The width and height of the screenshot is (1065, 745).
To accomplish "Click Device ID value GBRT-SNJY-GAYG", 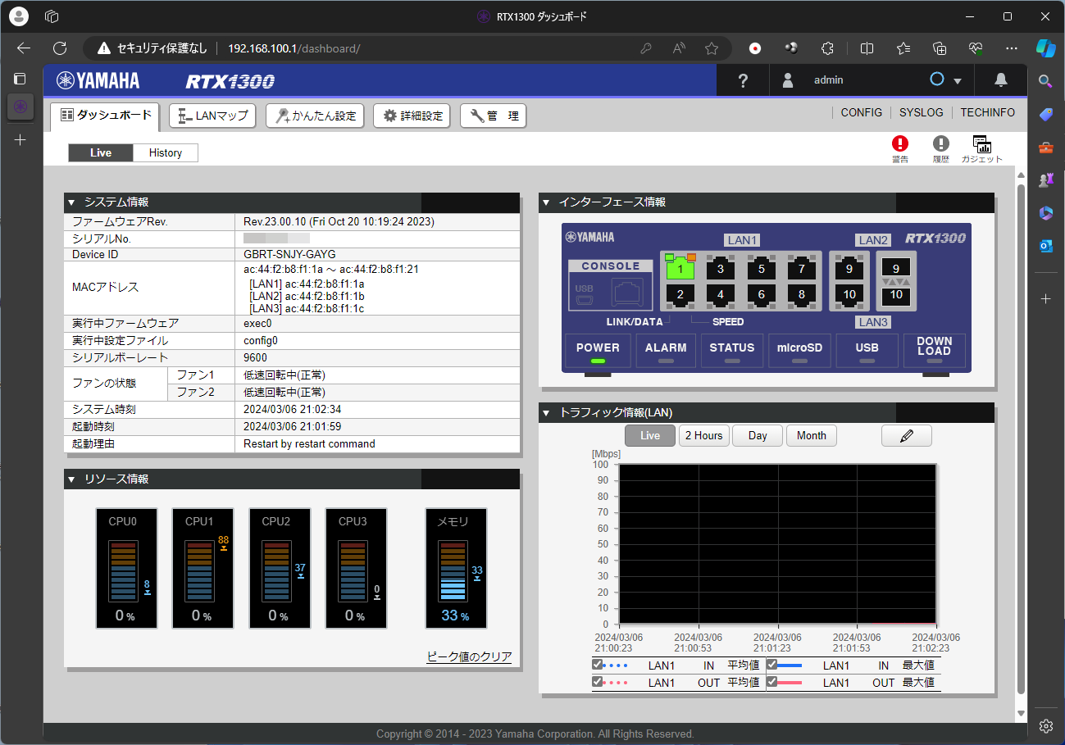I will 289,254.
